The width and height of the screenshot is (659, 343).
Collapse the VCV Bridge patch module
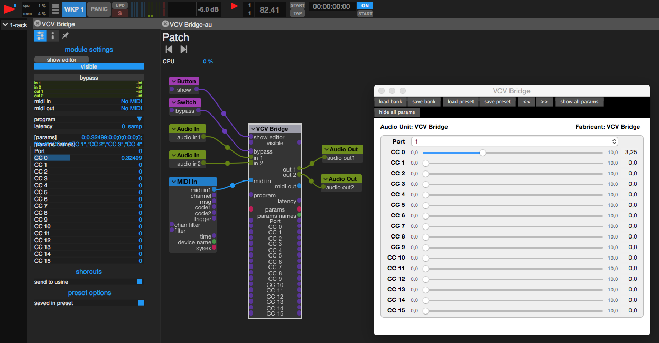coord(253,129)
